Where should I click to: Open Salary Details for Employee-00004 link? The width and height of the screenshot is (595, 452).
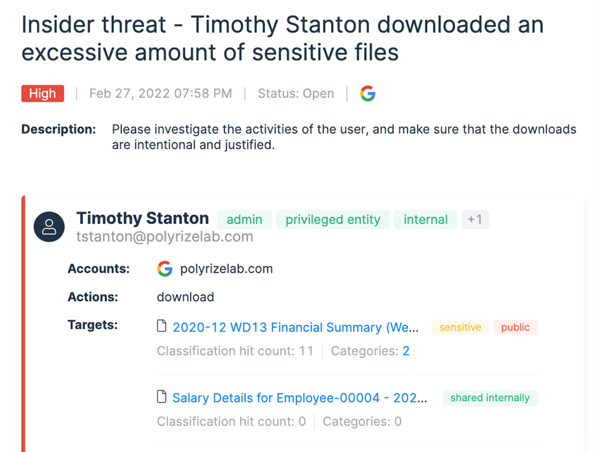[299, 398]
